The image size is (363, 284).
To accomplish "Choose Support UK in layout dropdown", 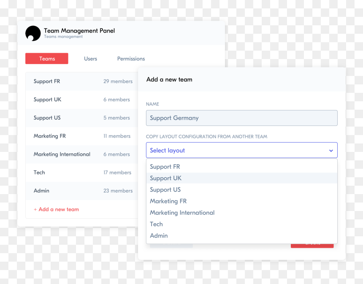I will (x=242, y=178).
